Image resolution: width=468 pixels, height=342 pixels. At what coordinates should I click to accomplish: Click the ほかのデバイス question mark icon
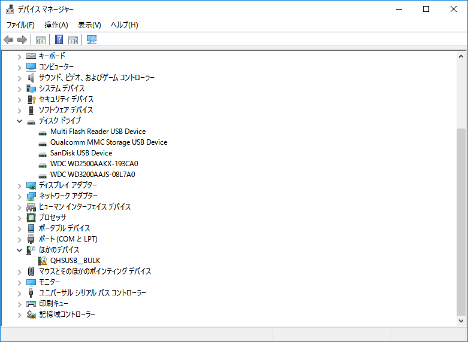pos(31,250)
